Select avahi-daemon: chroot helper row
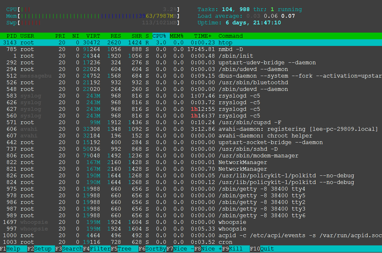The width and height of the screenshot is (382, 253). [x=191, y=136]
